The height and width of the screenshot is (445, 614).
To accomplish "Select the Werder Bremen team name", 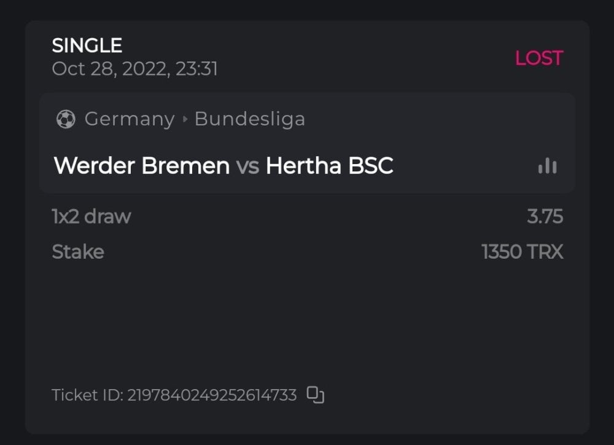I will pyautogui.click(x=142, y=166).
